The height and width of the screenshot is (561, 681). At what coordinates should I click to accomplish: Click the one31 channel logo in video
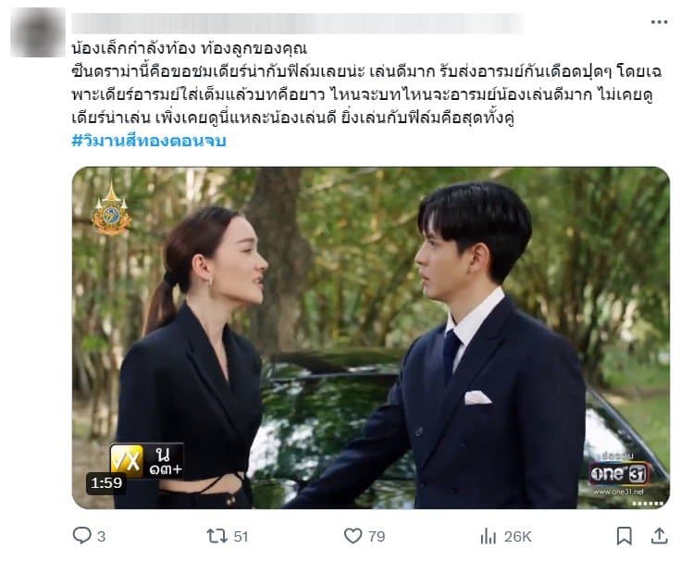coord(618,473)
